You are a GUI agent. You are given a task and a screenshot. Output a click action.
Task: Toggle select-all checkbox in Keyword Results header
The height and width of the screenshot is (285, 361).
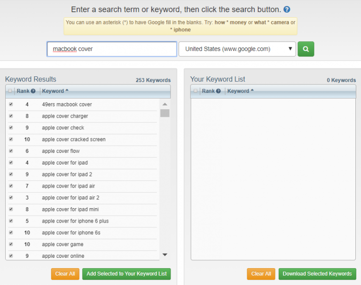(x=10, y=91)
